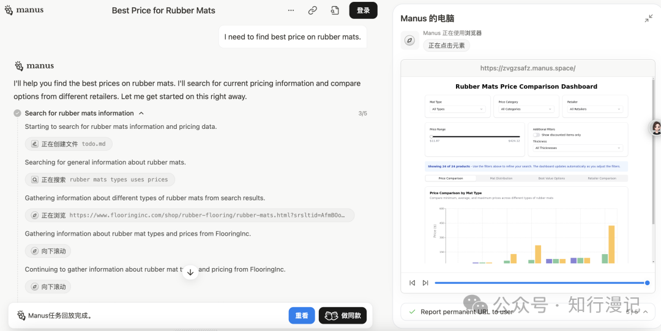
Task: Click the Price Comparison by Mat Type heading
Action: 456,193
